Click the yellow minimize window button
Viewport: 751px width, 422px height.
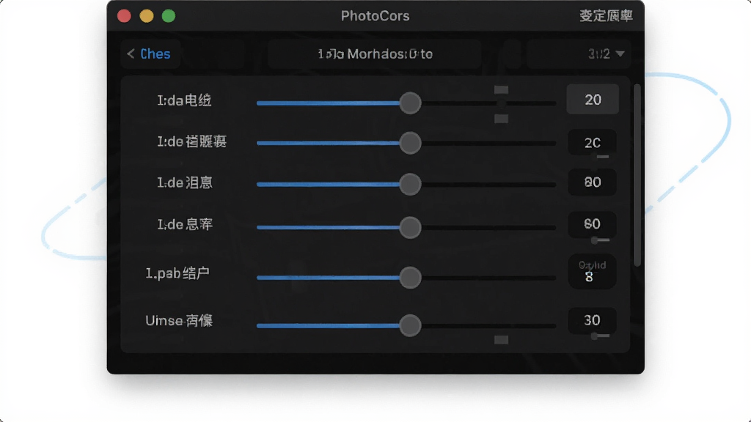[x=147, y=16]
